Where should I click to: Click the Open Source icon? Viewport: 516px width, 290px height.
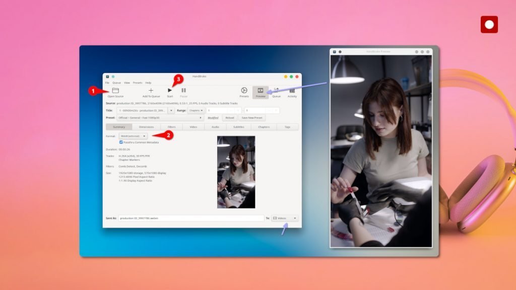pos(115,91)
